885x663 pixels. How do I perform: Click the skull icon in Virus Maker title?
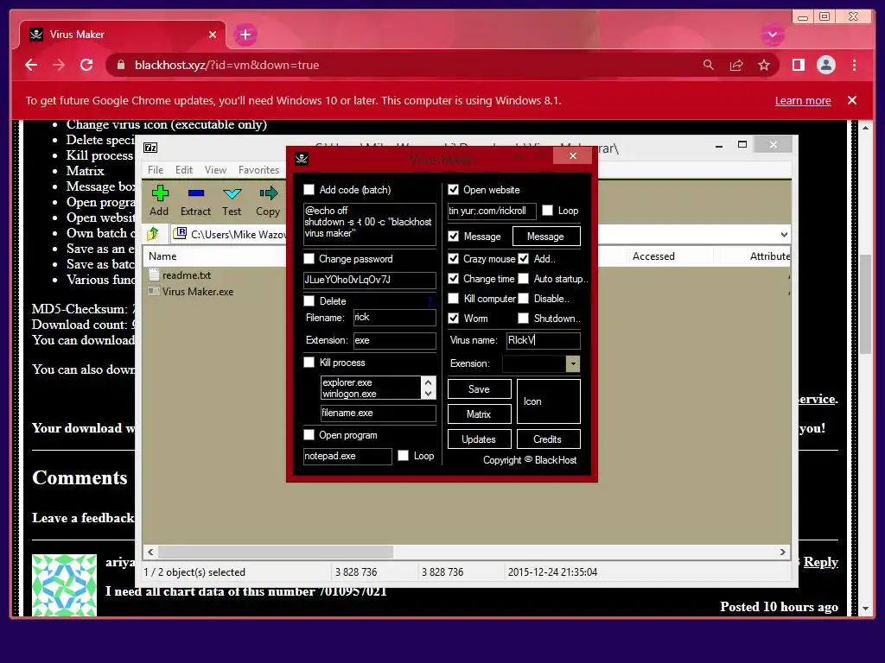(x=302, y=159)
